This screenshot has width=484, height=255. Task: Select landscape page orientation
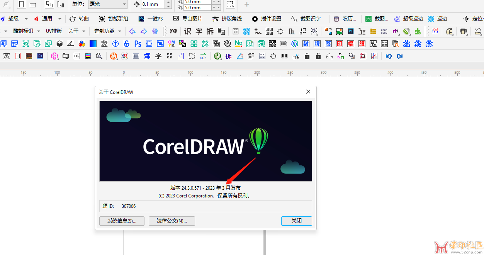click(x=33, y=5)
